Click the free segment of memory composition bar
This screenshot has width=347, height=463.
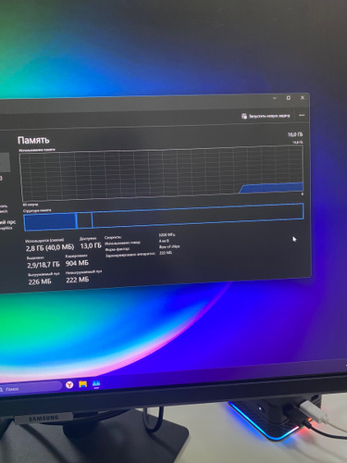(197, 215)
